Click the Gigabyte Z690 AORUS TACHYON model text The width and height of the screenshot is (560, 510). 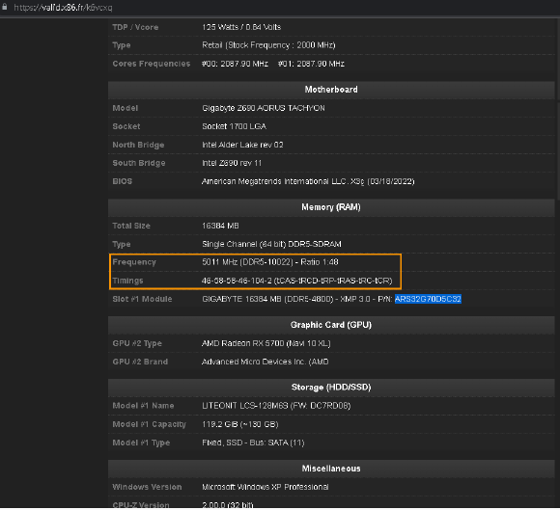(x=264, y=108)
